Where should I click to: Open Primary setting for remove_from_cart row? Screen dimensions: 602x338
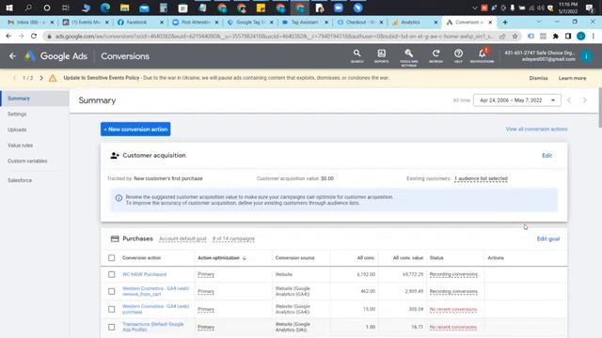pos(206,291)
